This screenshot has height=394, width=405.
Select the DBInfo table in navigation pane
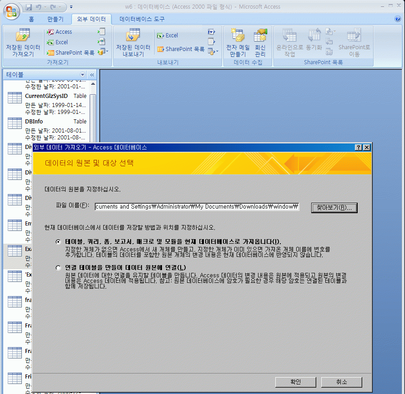pyautogui.click(x=34, y=122)
